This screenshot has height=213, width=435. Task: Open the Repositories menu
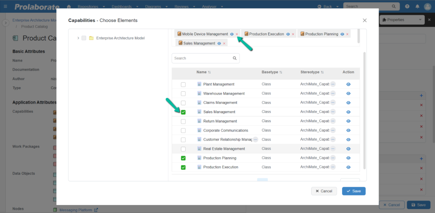(89, 6)
